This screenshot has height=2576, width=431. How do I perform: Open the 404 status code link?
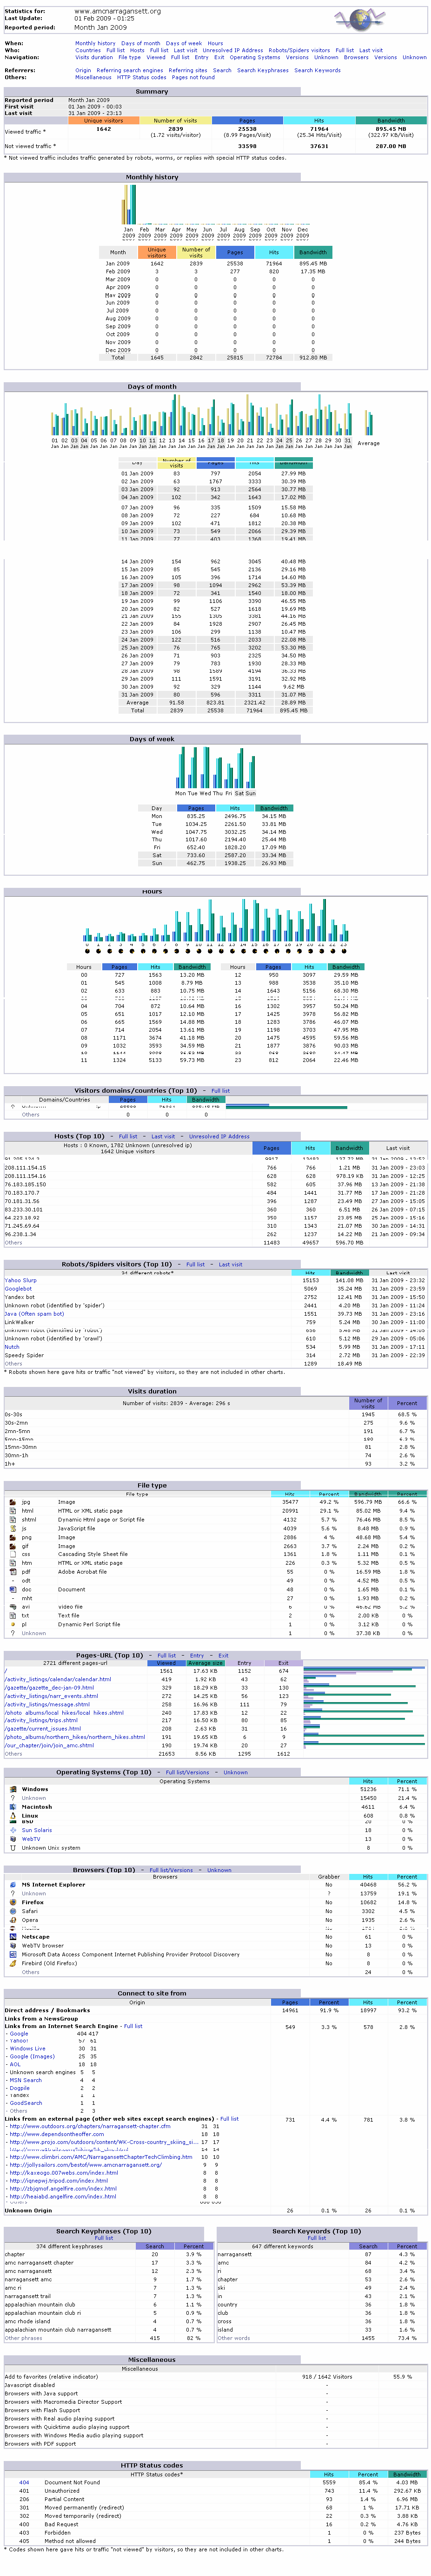point(24,2481)
